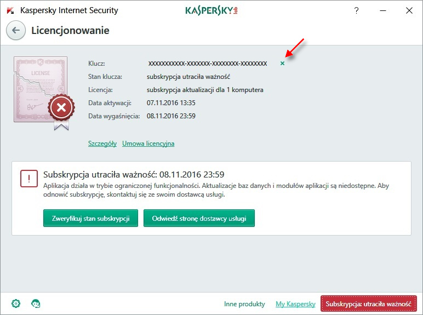Click the text 'subskrypcja utraciła ważność' key status

click(188, 77)
